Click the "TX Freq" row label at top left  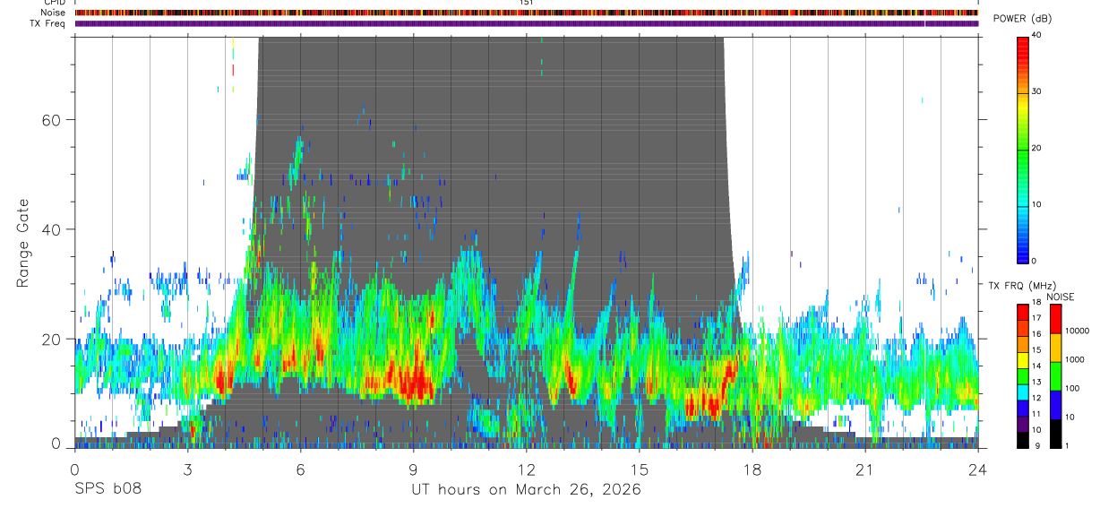click(x=48, y=23)
